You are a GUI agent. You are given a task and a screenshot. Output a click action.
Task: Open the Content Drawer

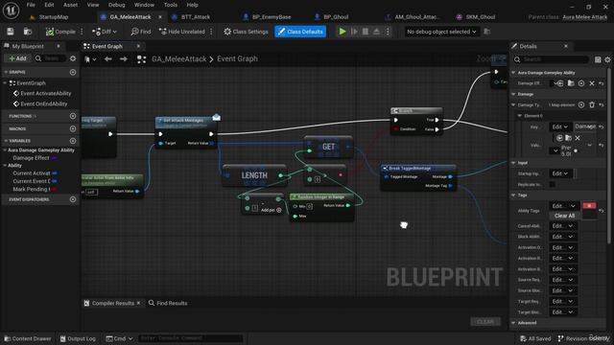click(28, 338)
